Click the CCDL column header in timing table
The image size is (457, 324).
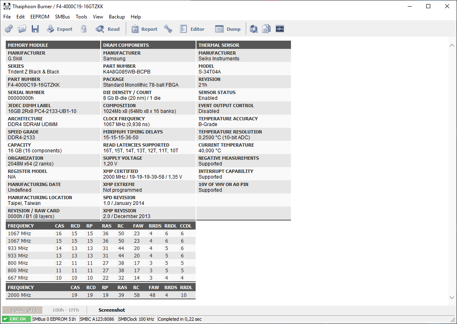[186, 226]
